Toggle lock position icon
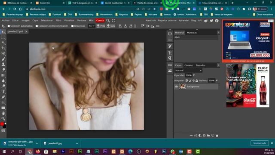Screen dimensions: 275x155 click(x=193, y=81)
